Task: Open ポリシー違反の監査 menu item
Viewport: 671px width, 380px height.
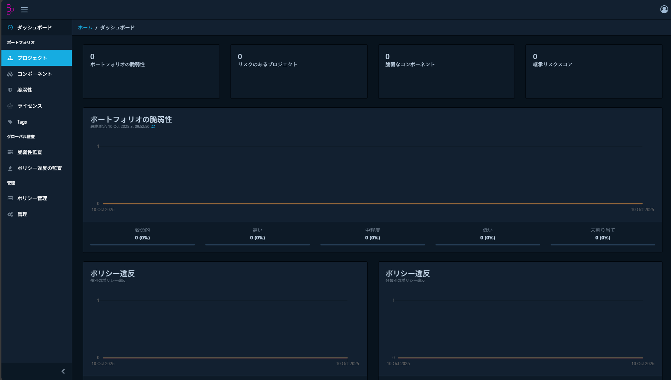Action: 40,168
